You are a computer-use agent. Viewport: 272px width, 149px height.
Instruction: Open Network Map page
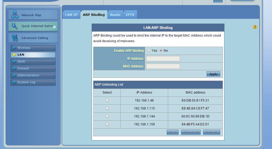pyautogui.click(x=33, y=15)
